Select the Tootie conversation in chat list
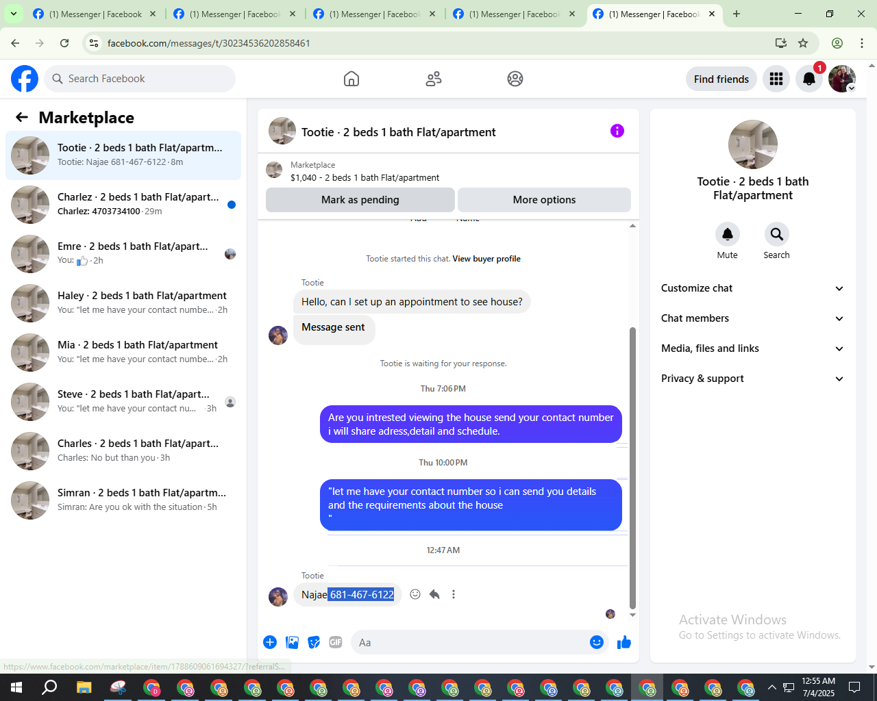 (x=123, y=155)
